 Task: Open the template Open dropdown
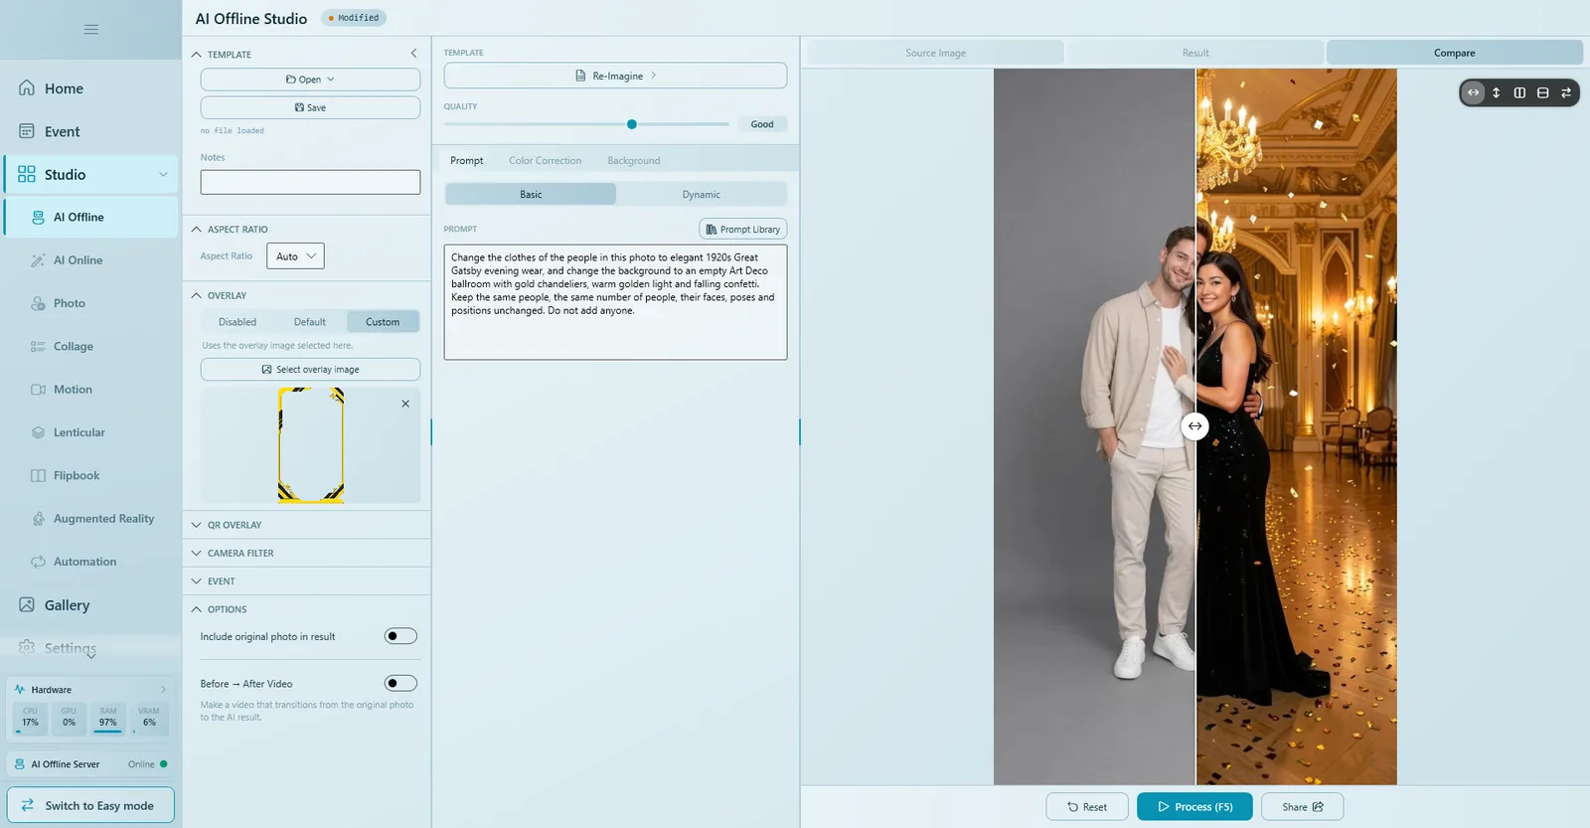310,80
